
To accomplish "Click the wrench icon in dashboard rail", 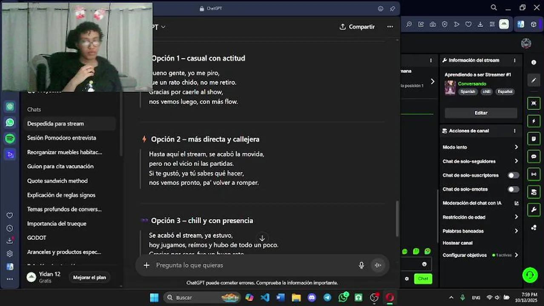I will pyautogui.click(x=534, y=210).
